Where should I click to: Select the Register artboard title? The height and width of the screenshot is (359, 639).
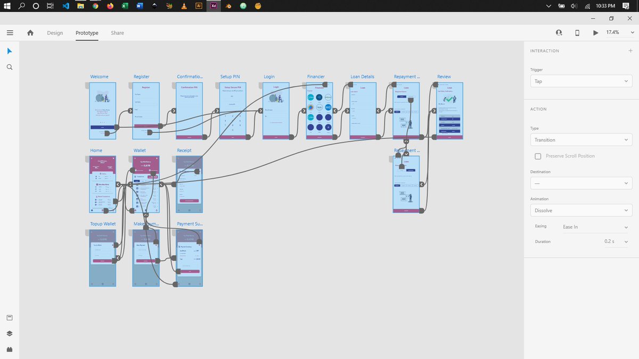point(142,77)
